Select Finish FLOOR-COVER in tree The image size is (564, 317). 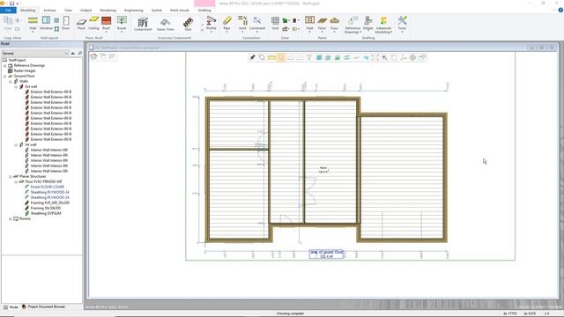click(x=47, y=187)
